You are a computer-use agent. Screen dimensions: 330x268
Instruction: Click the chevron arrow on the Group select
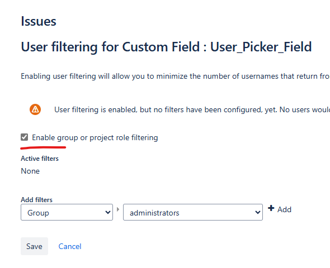point(108,213)
